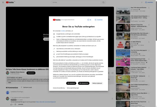Click title Yazılımcıya Sipariş Çekemem Çalışmaz
Viewport: 157px width, 107px height.
click(x=139, y=68)
